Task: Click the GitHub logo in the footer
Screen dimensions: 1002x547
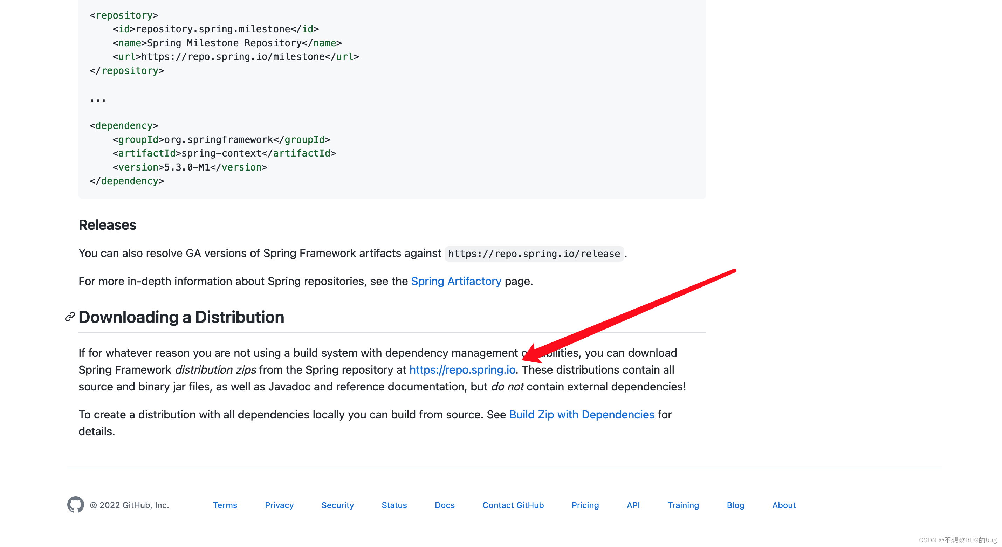Action: tap(75, 505)
